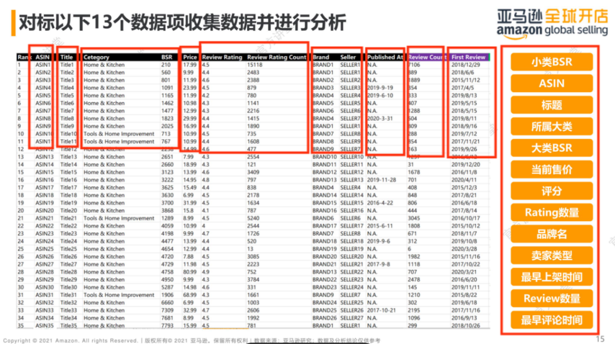
Task: Click the 最早评论时间 button
Action: pos(551,320)
